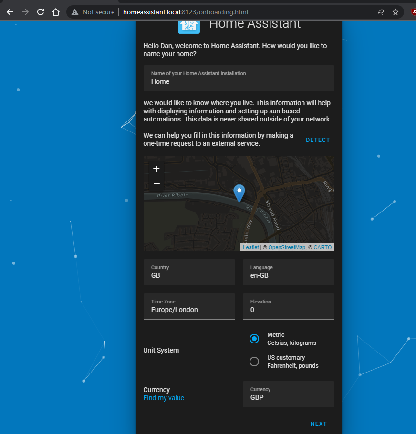Screen dimensions: 416x434
Task: Open the uBlock extension icon
Action: pos(414,12)
